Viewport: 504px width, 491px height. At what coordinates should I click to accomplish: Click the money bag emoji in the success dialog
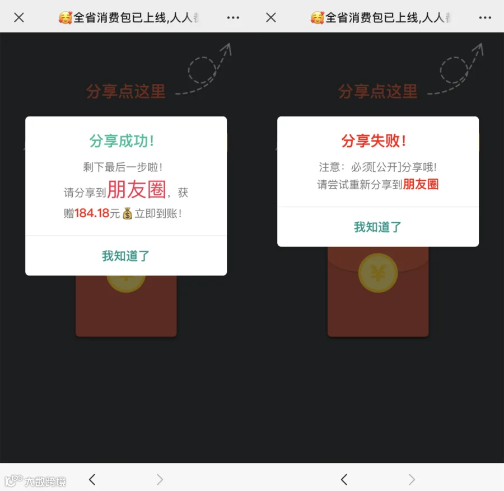pos(127,213)
